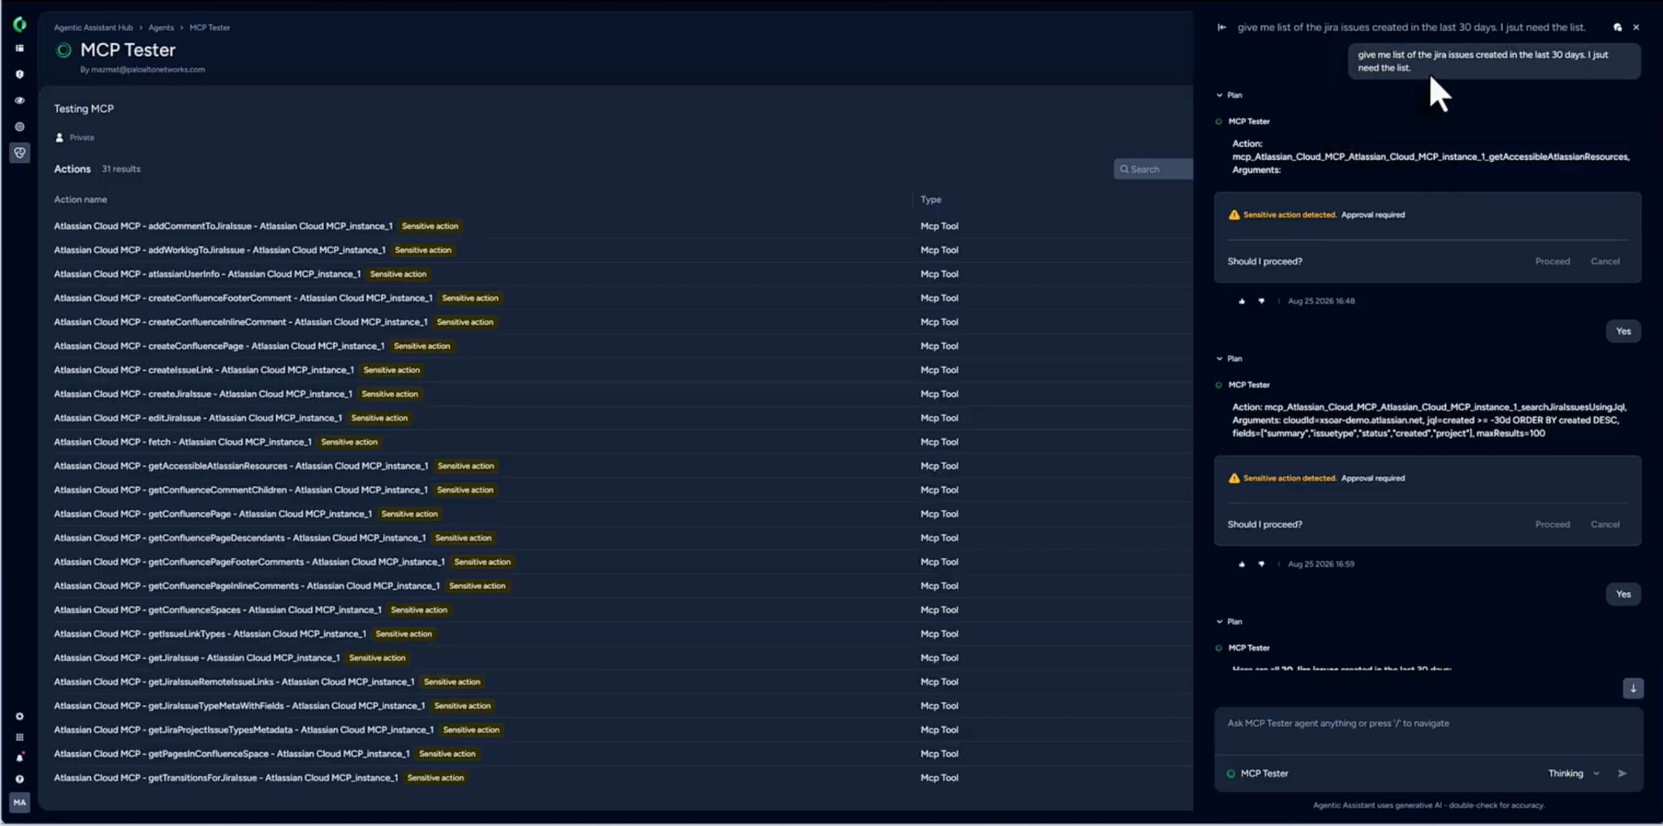Thumbs up the 16:48 response
The image size is (1663, 826).
(x=1242, y=301)
